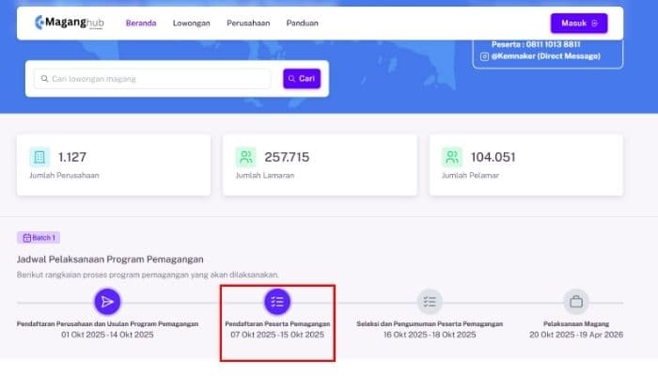
Task: Click the building icon for Jumlah Perusahaan
Action: click(39, 157)
